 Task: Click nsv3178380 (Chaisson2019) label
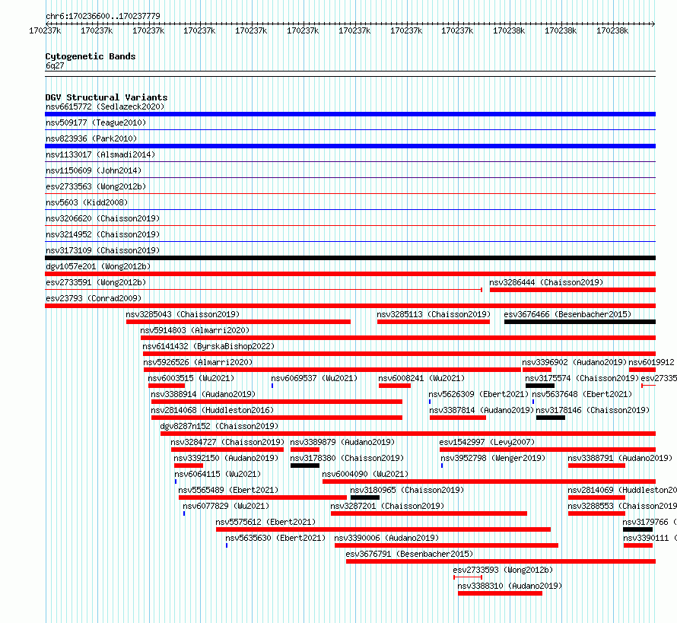(347, 458)
